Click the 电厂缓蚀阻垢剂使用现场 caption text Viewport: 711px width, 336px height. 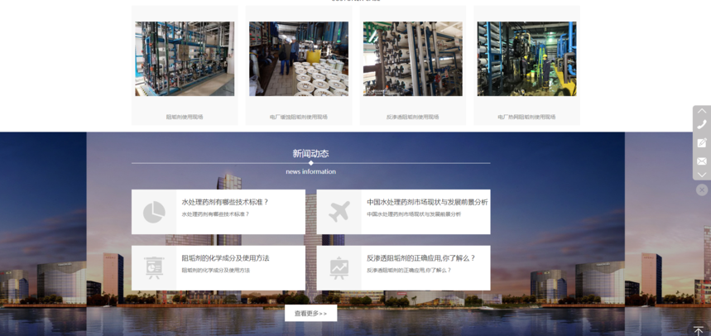298,117
